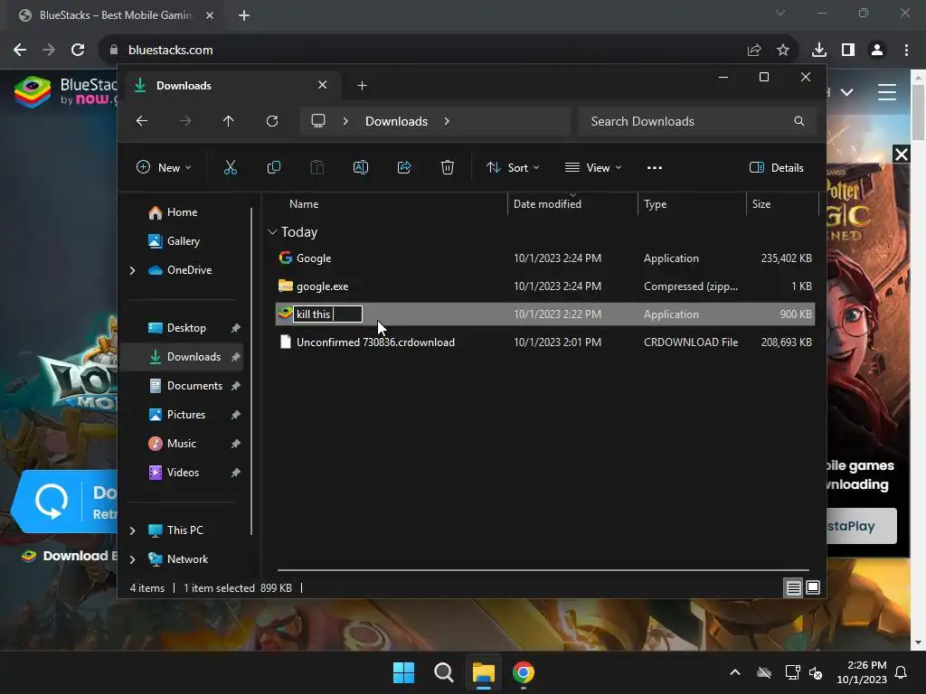Close the Downloads Explorer tab
Screen dimensions: 926x694
click(x=323, y=85)
